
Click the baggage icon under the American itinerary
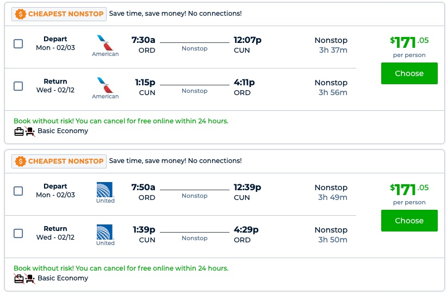[19, 131]
